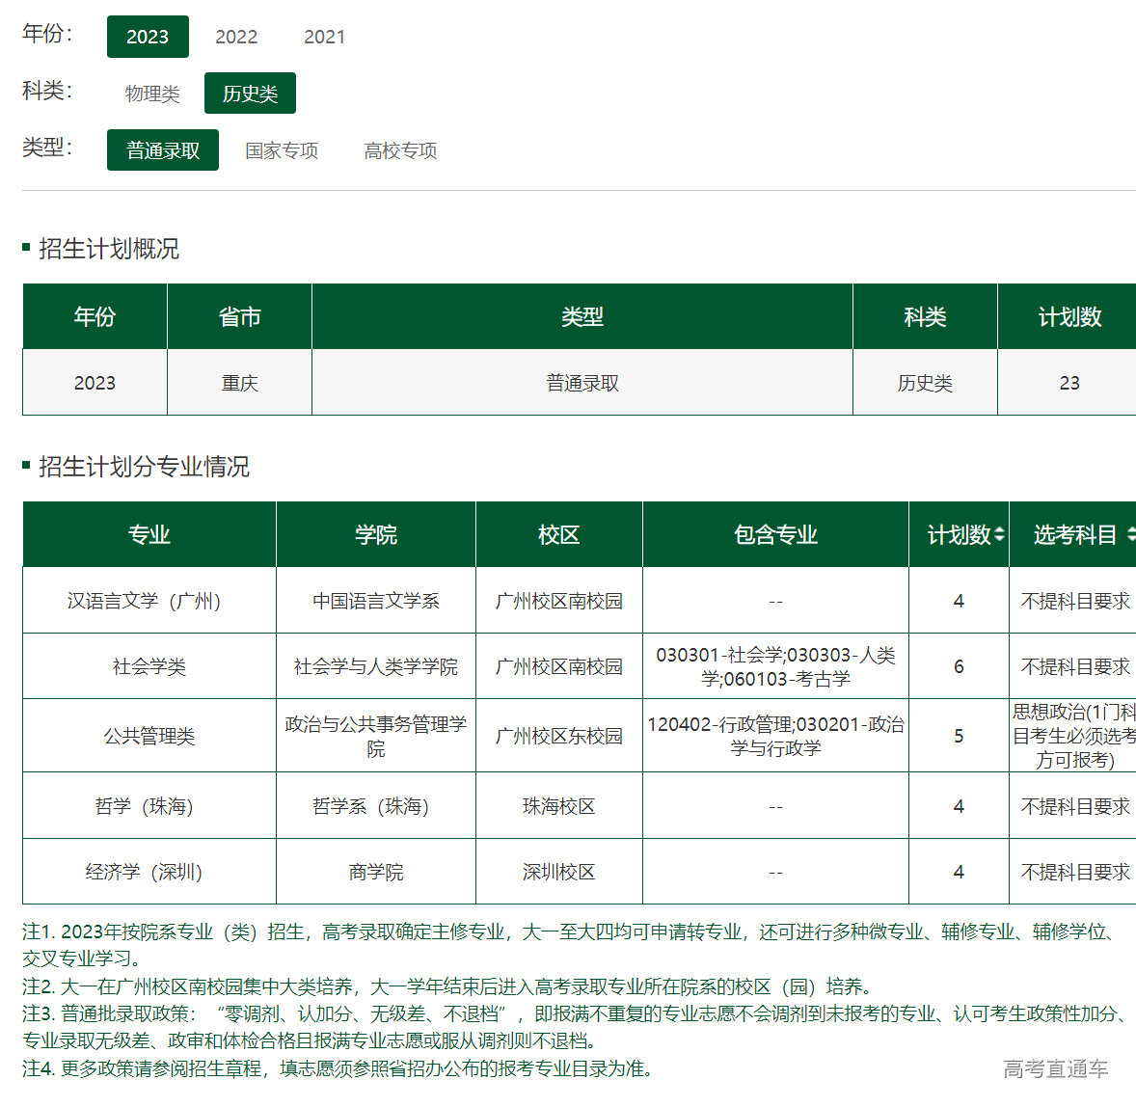Choose the 国家专项 admission type
Screen dimensions: 1136x1107
coord(282,149)
